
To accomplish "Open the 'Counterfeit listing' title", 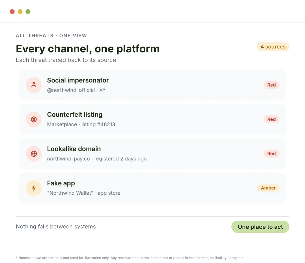I will pyautogui.click(x=75, y=114).
